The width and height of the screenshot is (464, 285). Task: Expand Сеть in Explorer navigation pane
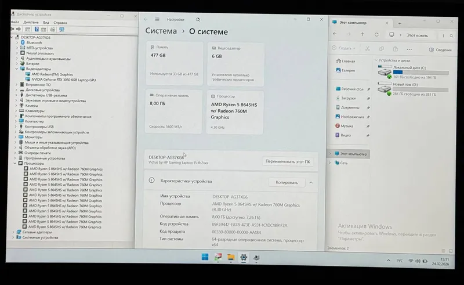click(x=330, y=163)
